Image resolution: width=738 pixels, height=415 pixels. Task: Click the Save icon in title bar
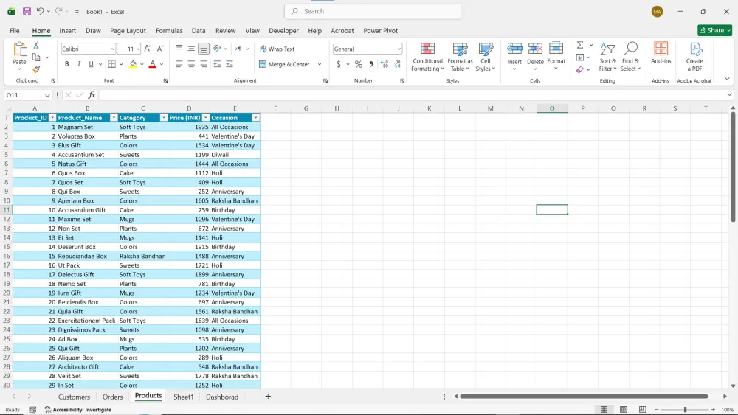(27, 11)
